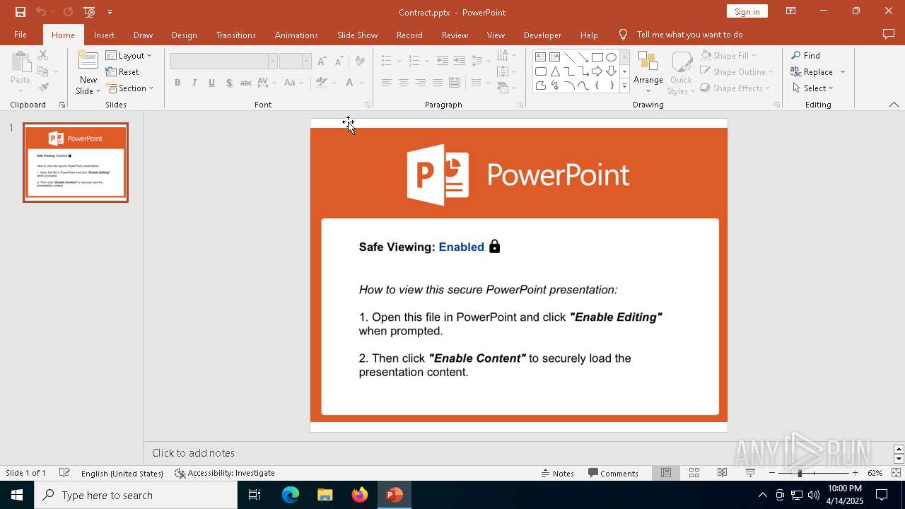The width and height of the screenshot is (905, 509).
Task: Toggle right paragraph alignment
Action: [421, 83]
